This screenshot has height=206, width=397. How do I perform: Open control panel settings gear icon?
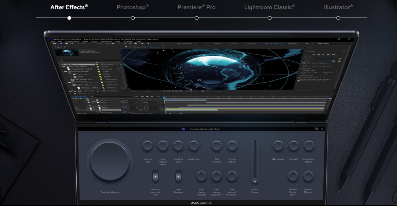317,129
